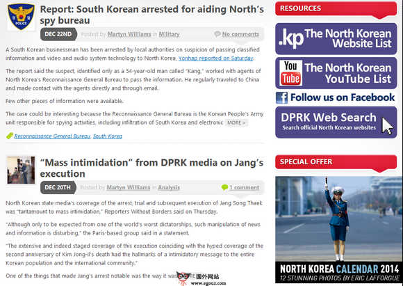The width and height of the screenshot is (403, 286).
Task: Follow the Yonhap reported on Saturday link
Action: coord(216,58)
